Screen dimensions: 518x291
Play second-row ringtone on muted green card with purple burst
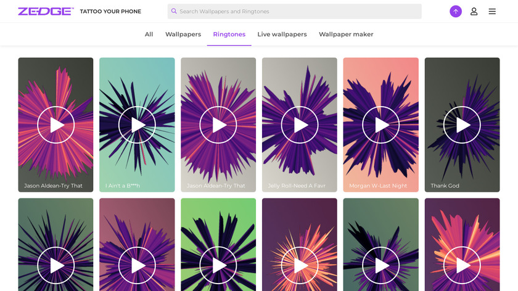click(x=380, y=265)
